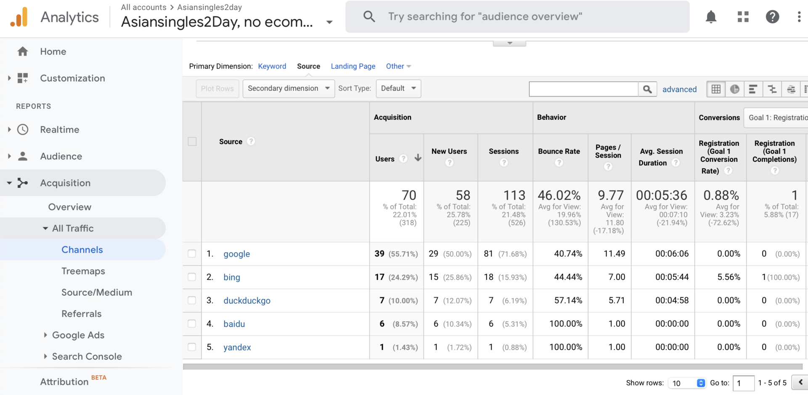This screenshot has height=395, width=808.
Task: Open the Channels report
Action: pyautogui.click(x=82, y=250)
